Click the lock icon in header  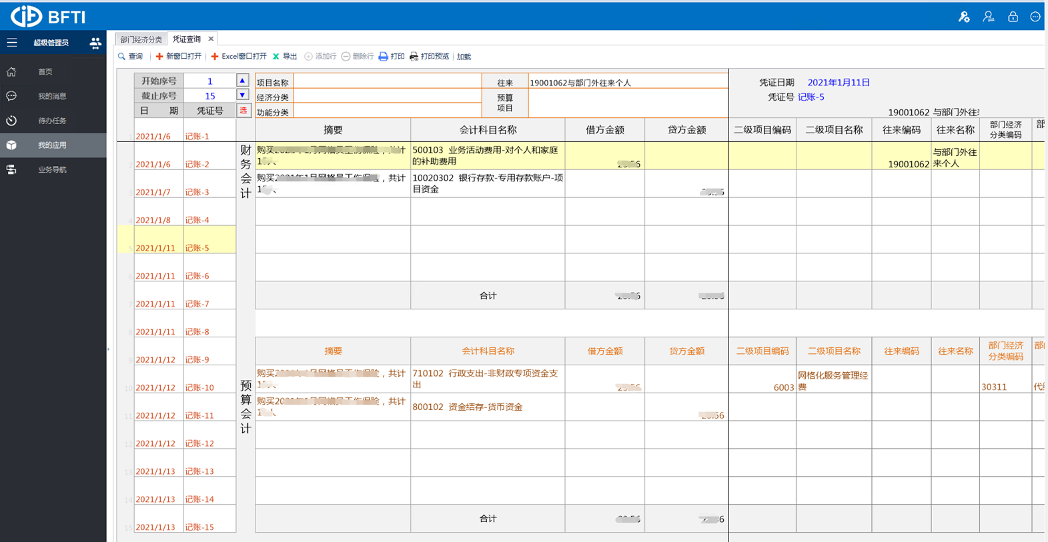(1013, 17)
